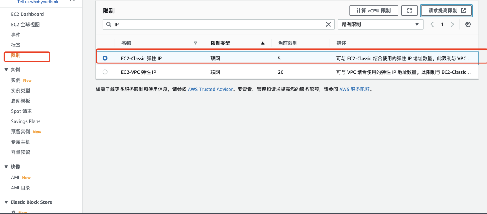This screenshot has width=487, height=214.
Task: Select EC2-Classic 弹性 IP radio button
Action: [x=105, y=58]
